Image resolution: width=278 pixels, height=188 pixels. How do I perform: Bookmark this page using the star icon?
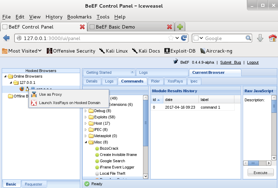click(x=171, y=38)
